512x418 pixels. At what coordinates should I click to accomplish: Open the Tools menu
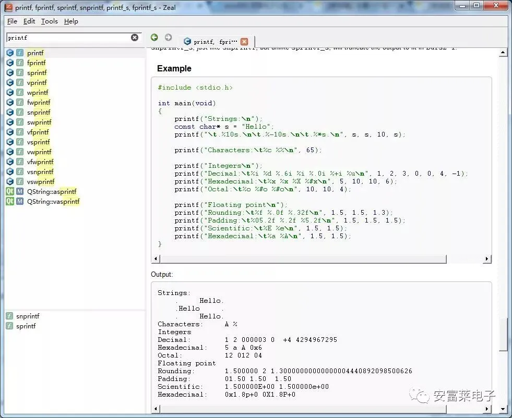(x=49, y=21)
